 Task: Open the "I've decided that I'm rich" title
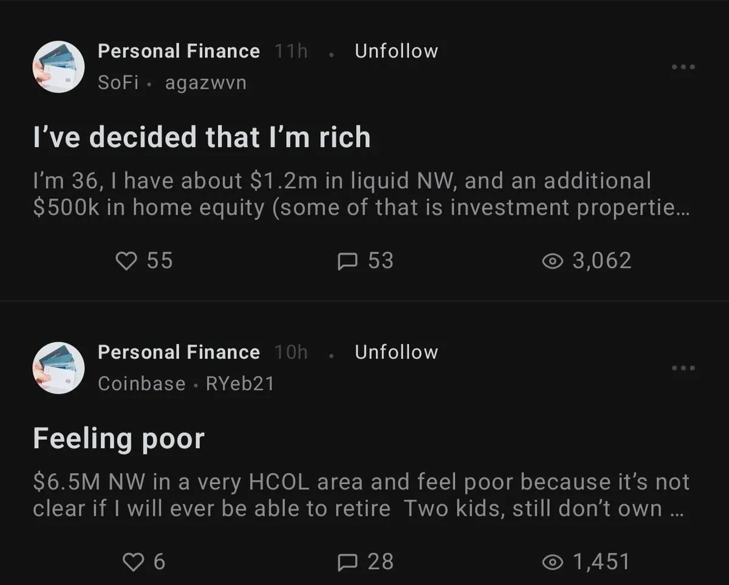click(x=201, y=137)
